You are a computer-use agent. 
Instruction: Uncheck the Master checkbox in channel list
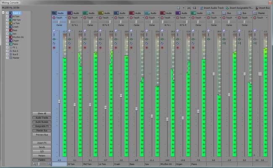[7, 58]
